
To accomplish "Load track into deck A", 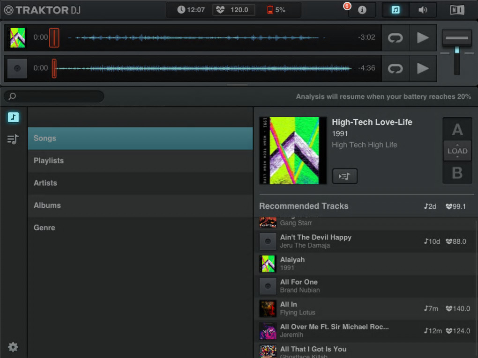I will [457, 129].
